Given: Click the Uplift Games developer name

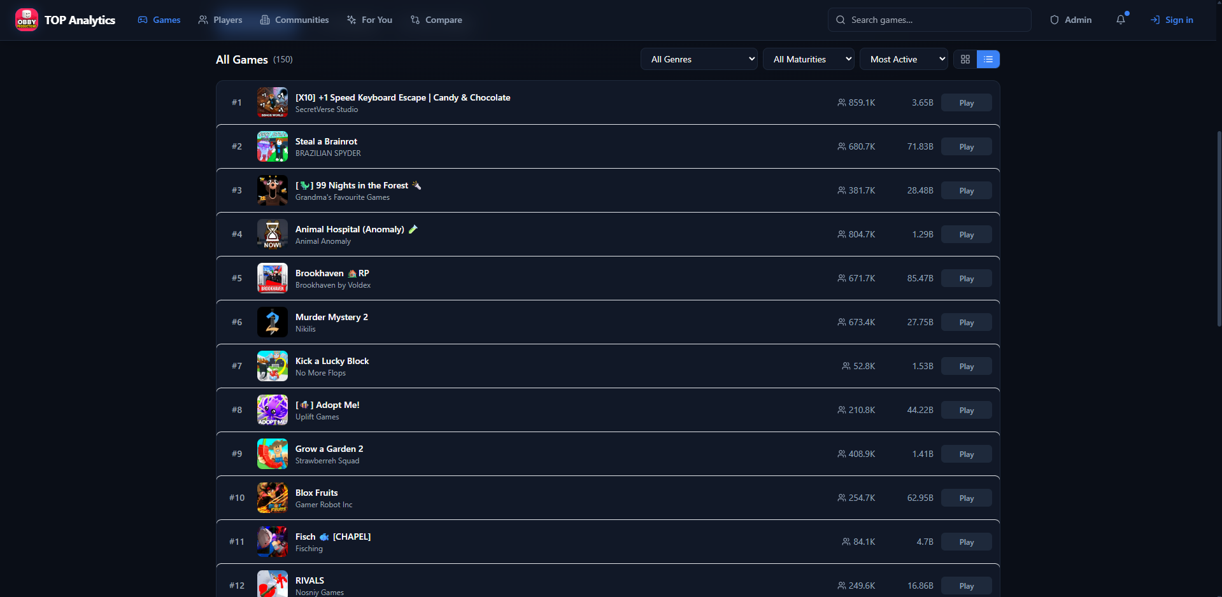Looking at the screenshot, I should tap(317, 417).
